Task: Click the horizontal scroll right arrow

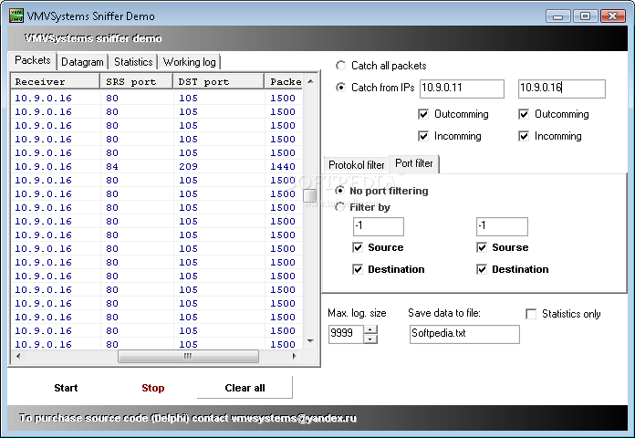Action: click(295, 356)
